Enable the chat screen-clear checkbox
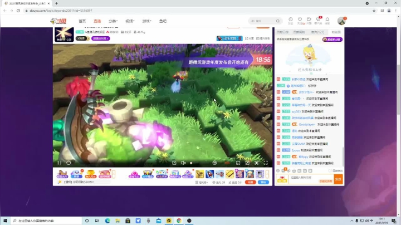Image resolution: width=401 pixels, height=225 pixels. 330,170
